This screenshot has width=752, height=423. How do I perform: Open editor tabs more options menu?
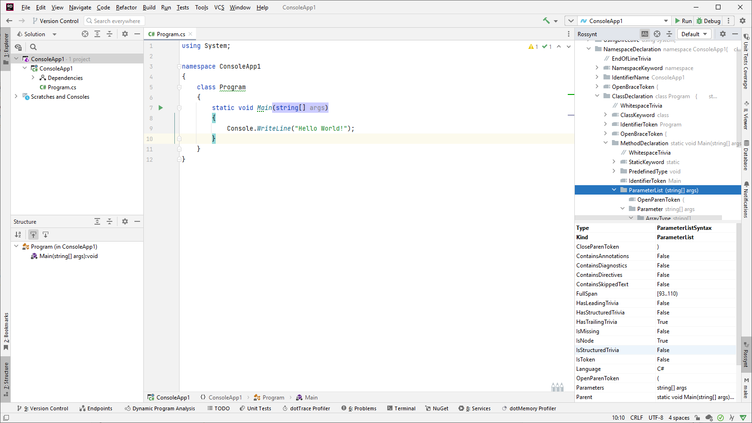[x=569, y=34]
